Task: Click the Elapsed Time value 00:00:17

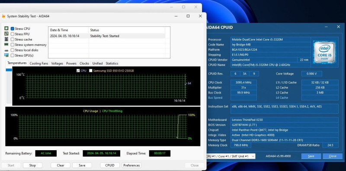Action: (160, 153)
